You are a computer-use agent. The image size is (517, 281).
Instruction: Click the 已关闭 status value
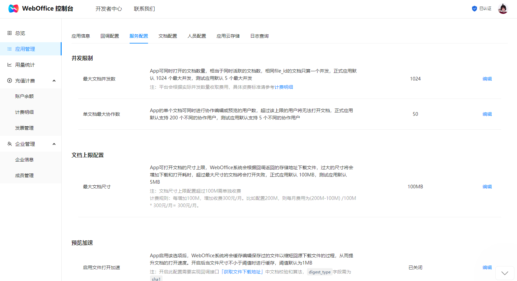415,267
